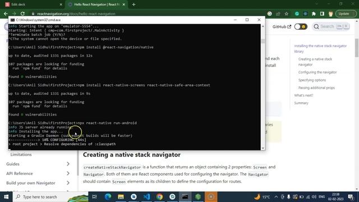Open the Chrome extensions puzzle icon
Screen dimensions: 359x202
[314, 13]
